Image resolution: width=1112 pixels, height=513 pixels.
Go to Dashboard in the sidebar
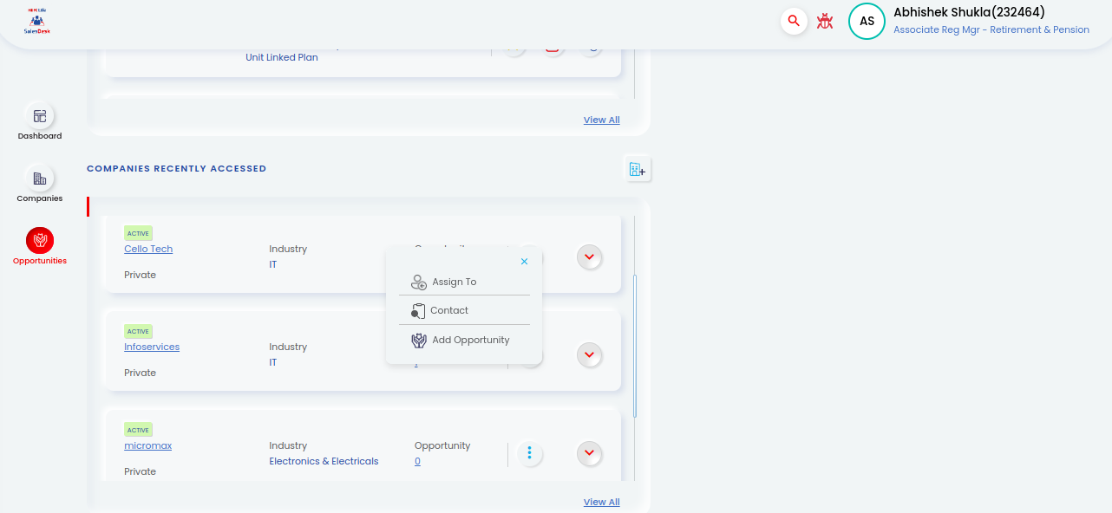40,122
